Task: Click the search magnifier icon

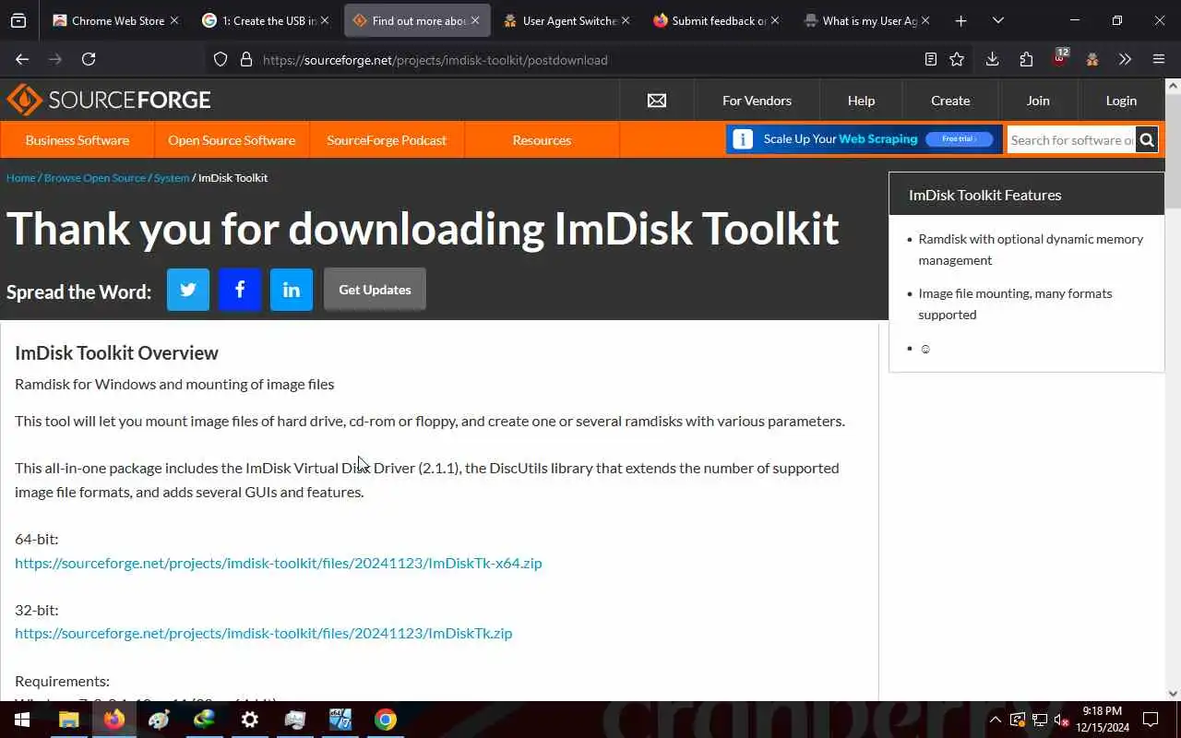Action: [1147, 140]
